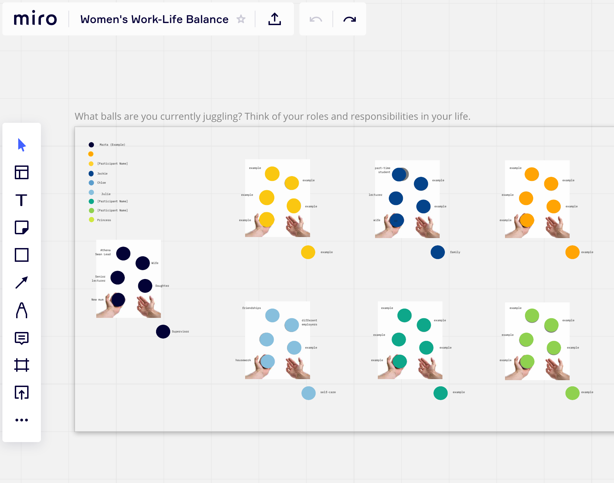Image resolution: width=614 pixels, height=483 pixels.
Task: Select the sticky note tool
Action: [22, 227]
